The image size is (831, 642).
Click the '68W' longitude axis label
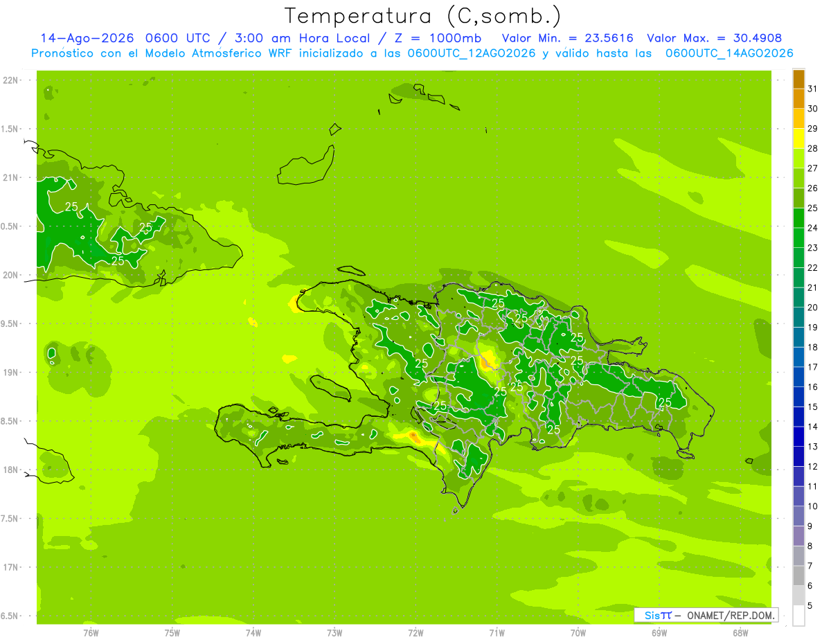pyautogui.click(x=740, y=632)
